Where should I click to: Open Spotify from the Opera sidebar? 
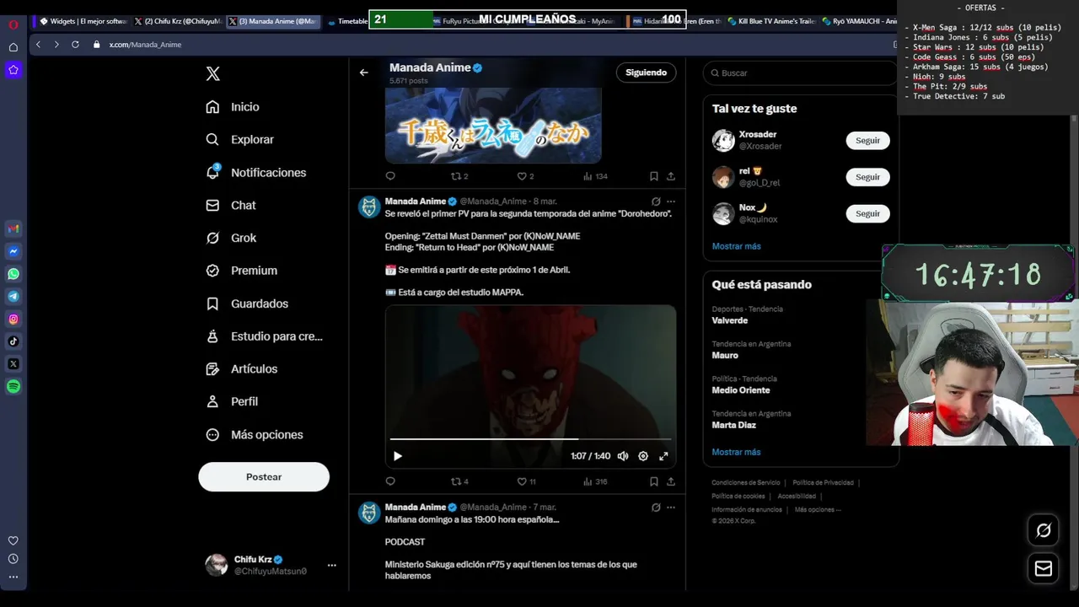[x=13, y=386]
